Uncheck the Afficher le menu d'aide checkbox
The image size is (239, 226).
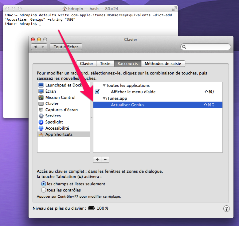[97, 92]
